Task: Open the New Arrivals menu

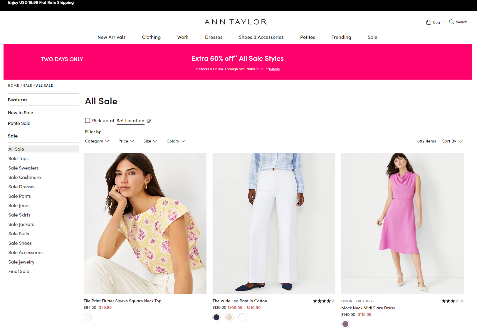Action: [x=112, y=37]
